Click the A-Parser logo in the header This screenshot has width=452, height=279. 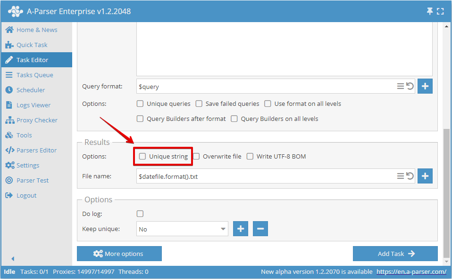coord(16,10)
